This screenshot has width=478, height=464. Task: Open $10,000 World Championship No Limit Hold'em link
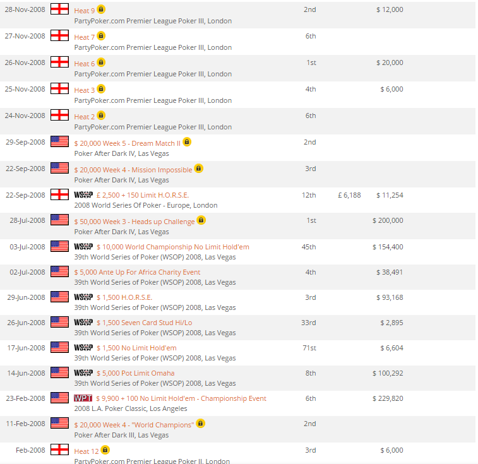pos(173,247)
